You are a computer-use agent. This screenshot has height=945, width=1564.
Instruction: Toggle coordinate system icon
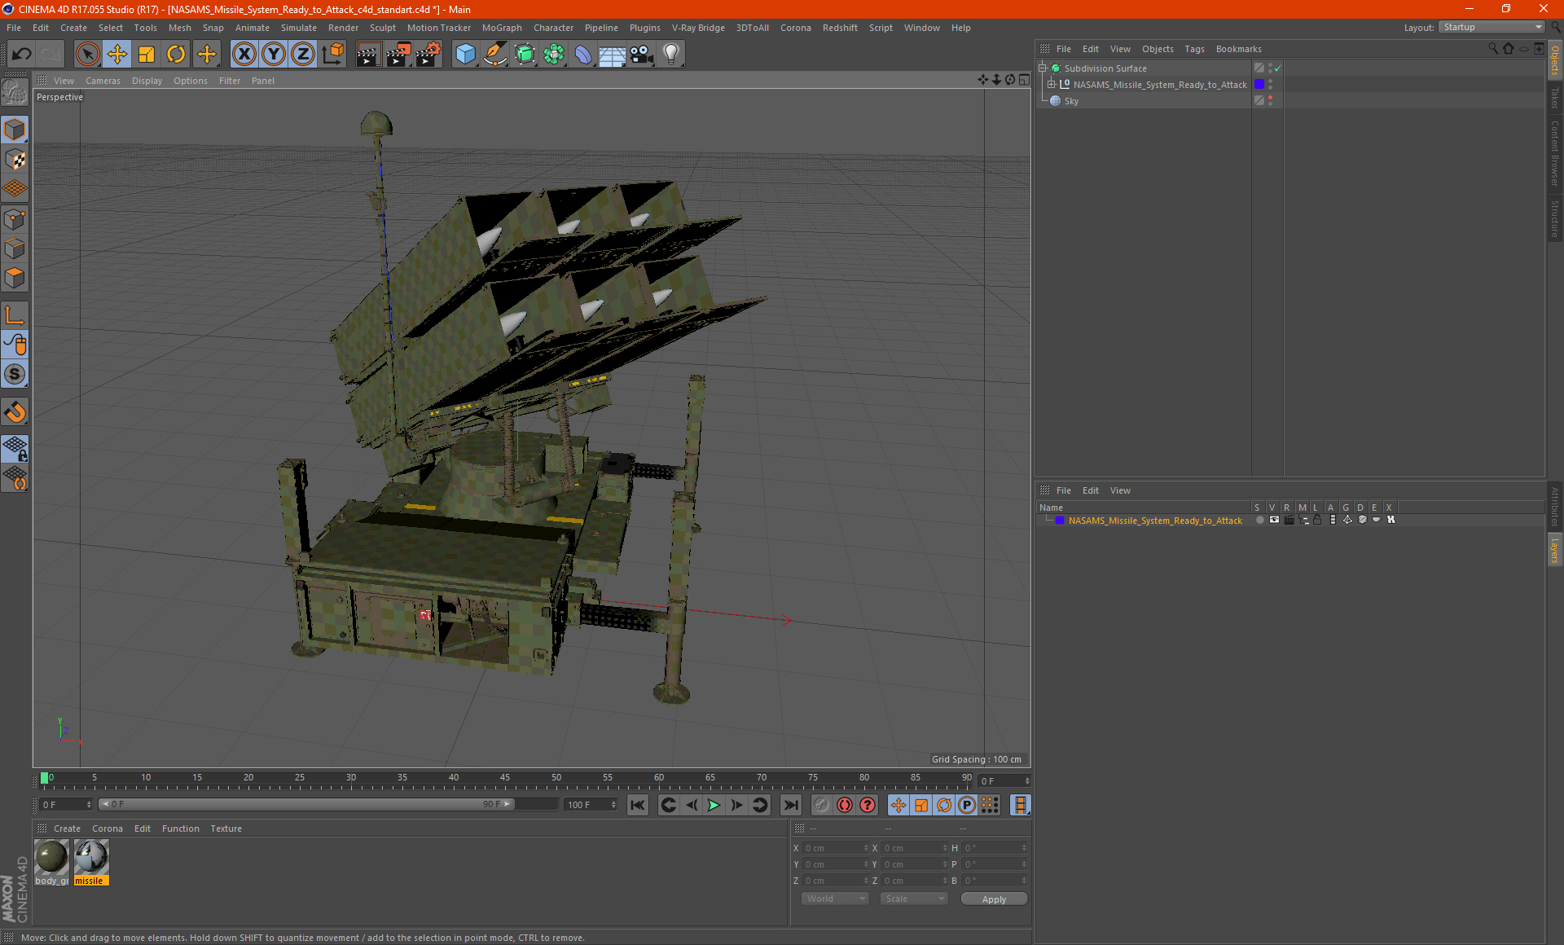333,55
